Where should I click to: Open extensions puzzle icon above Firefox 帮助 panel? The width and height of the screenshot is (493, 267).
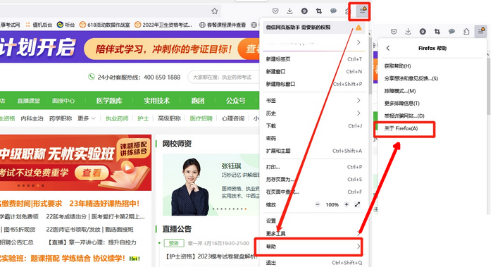(466, 32)
